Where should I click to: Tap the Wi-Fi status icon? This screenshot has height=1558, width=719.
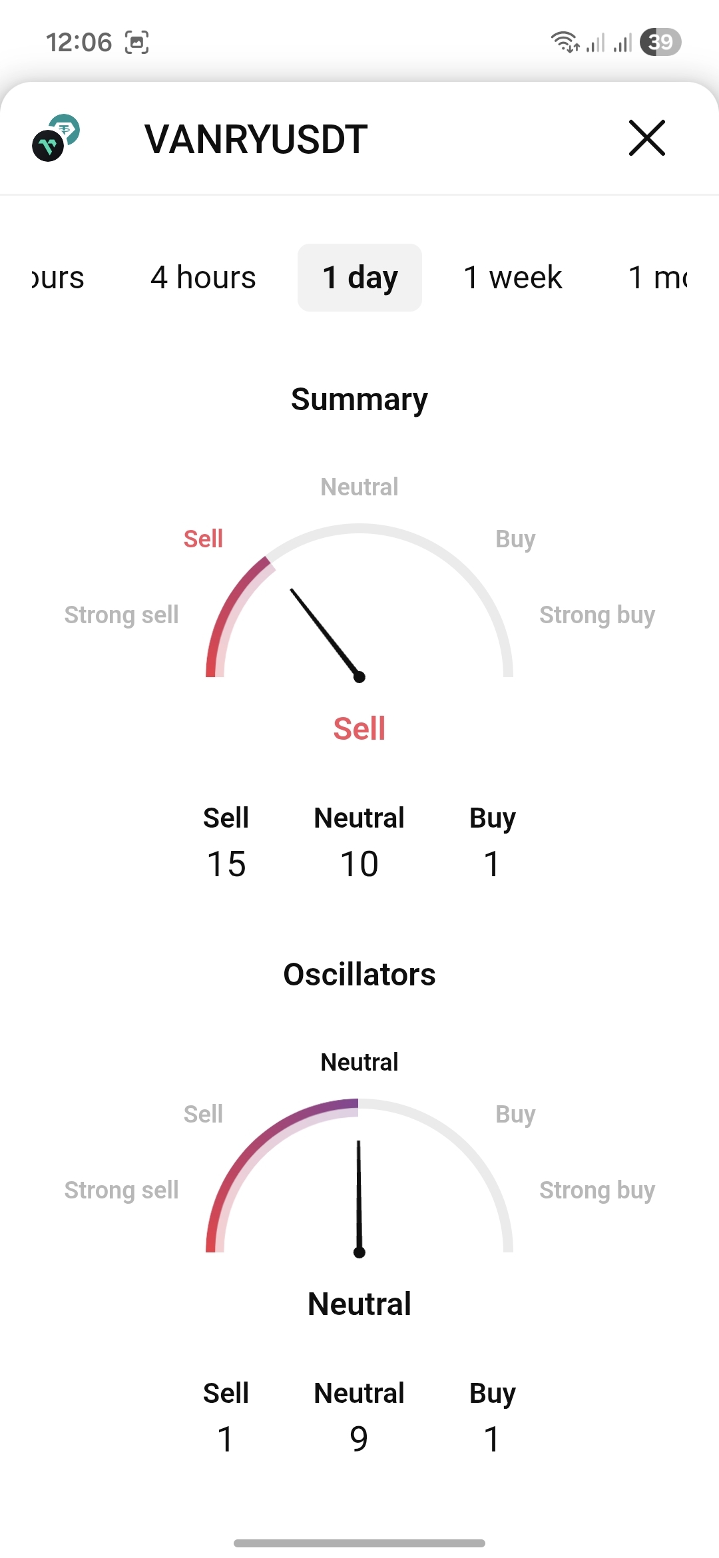pos(565,42)
